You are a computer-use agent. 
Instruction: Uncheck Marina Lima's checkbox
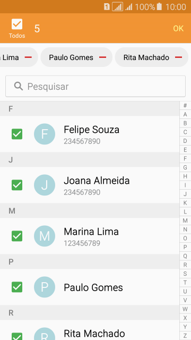click(17, 236)
